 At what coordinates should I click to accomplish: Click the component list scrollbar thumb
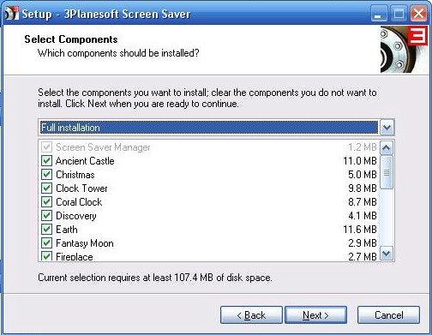(x=387, y=172)
